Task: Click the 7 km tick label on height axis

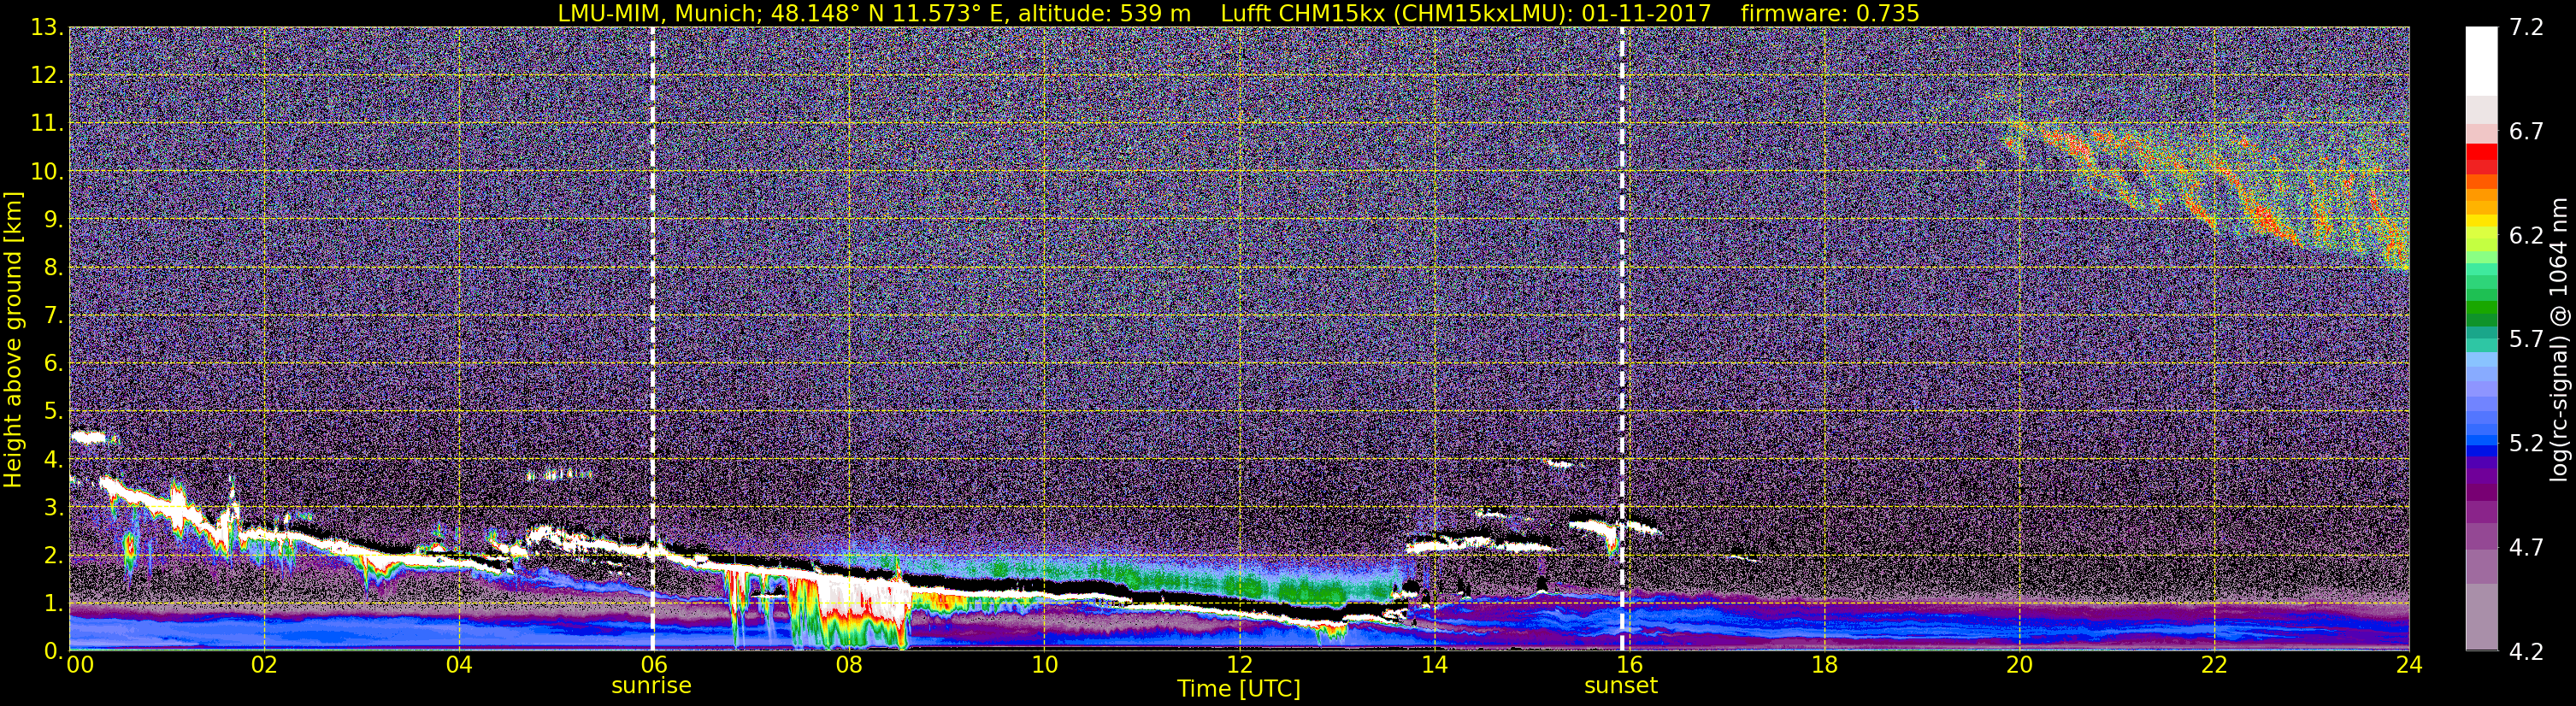Action: click(x=52, y=316)
